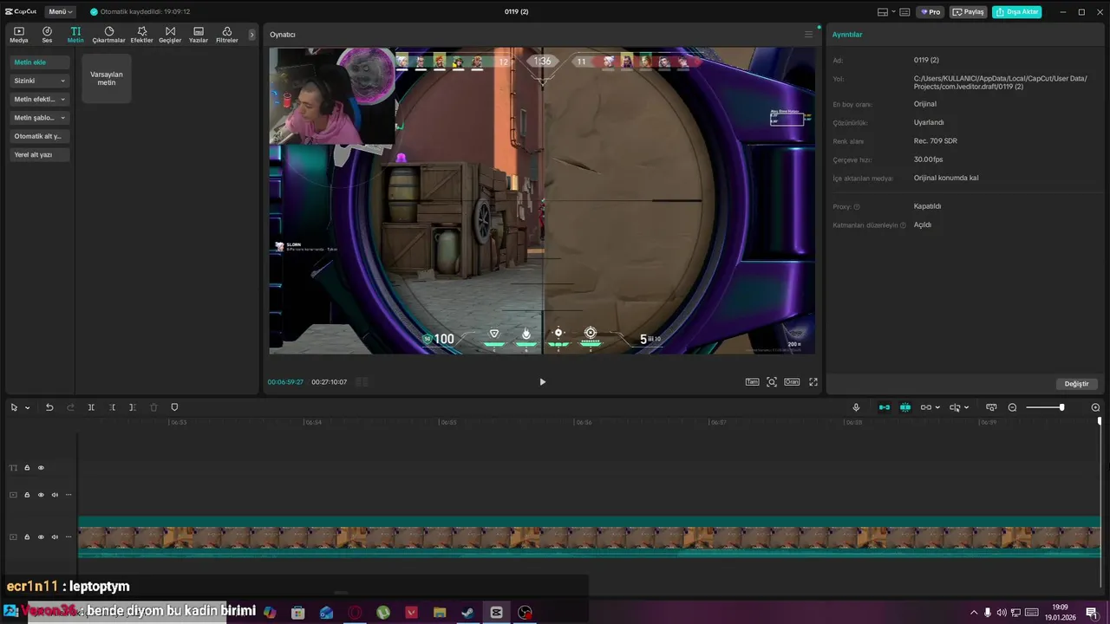This screenshot has height=624, width=1110.
Task: Switch to the Ses audio tab
Action: (x=47, y=35)
